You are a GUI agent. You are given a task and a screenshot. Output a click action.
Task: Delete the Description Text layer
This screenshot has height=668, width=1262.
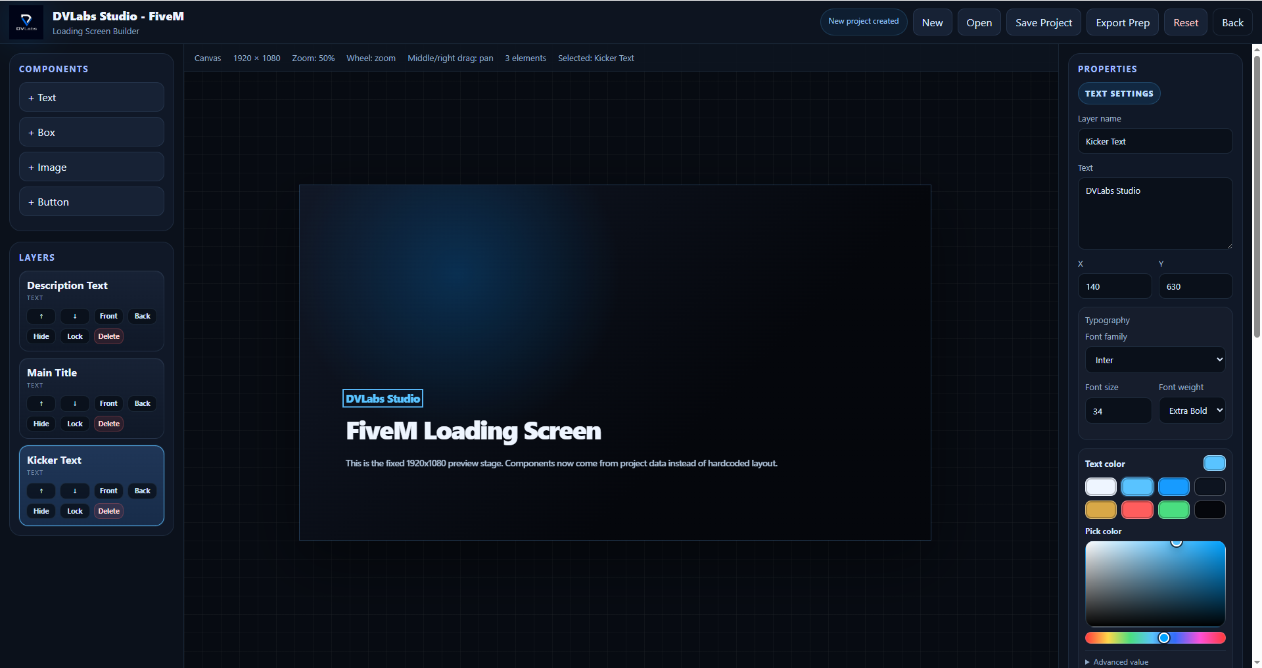pyautogui.click(x=108, y=337)
